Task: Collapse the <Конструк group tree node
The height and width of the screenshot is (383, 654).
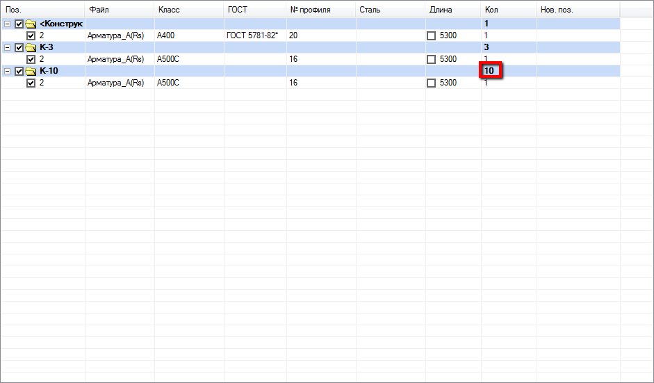Action: coord(8,24)
